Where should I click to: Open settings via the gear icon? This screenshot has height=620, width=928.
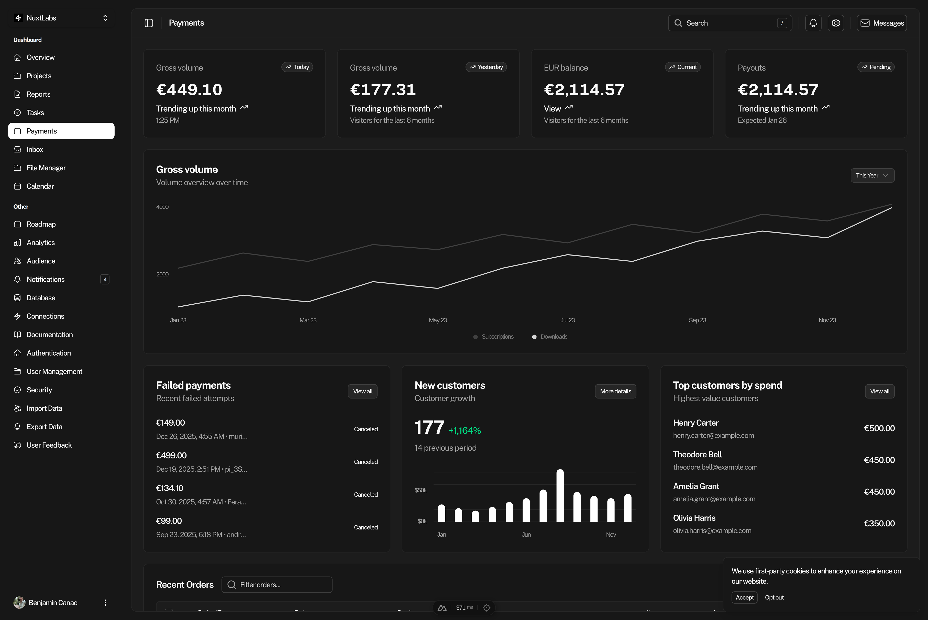pyautogui.click(x=835, y=23)
